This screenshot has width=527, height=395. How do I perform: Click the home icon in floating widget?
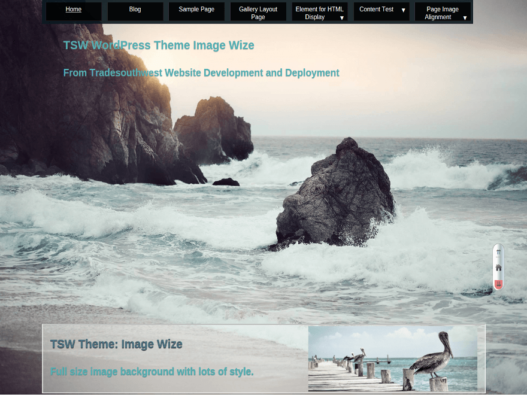(498, 268)
